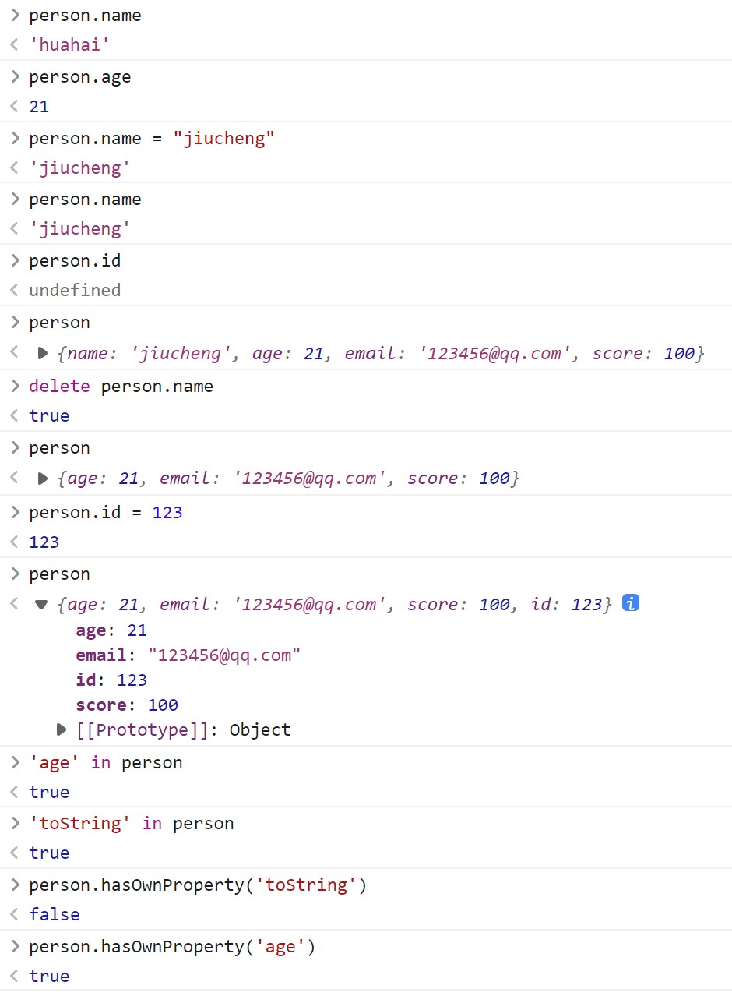This screenshot has width=732, height=996.
Task: Collapse the expanded person object with id 123
Action: point(42,605)
